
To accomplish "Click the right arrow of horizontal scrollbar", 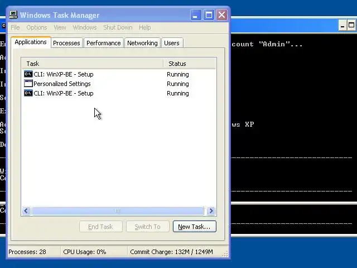I will [211, 211].
